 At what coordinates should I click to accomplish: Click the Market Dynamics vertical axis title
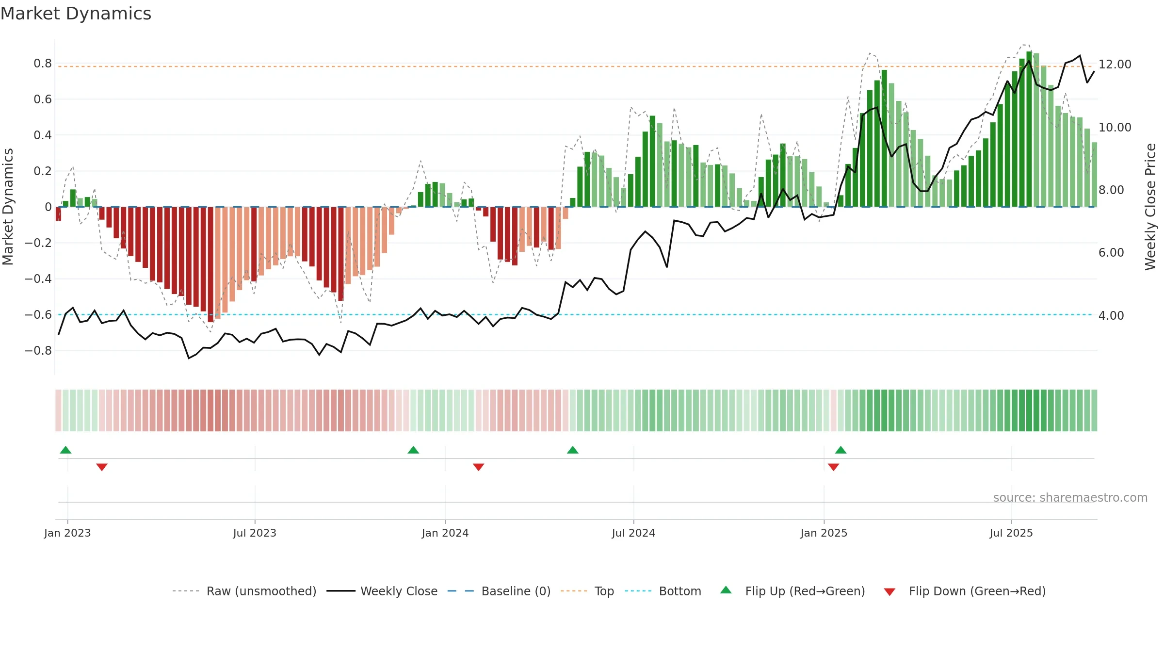(x=8, y=207)
